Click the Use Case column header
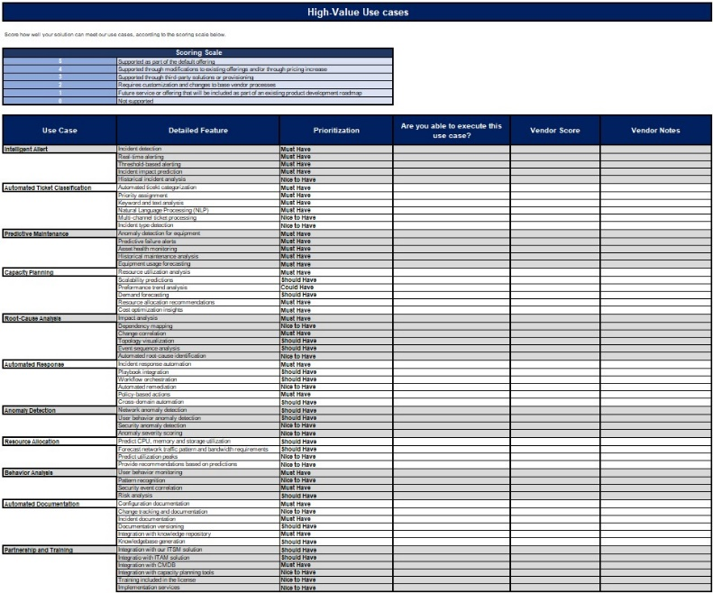The image size is (713, 593). tap(59, 131)
